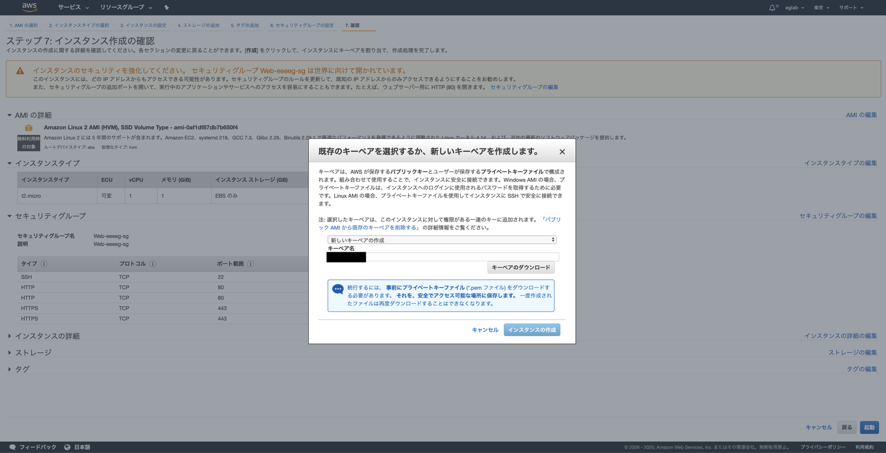Click the タグの編集 link
886x453 pixels.
pos(862,369)
